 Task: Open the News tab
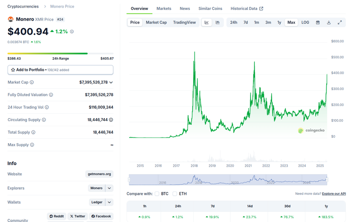click(x=185, y=8)
